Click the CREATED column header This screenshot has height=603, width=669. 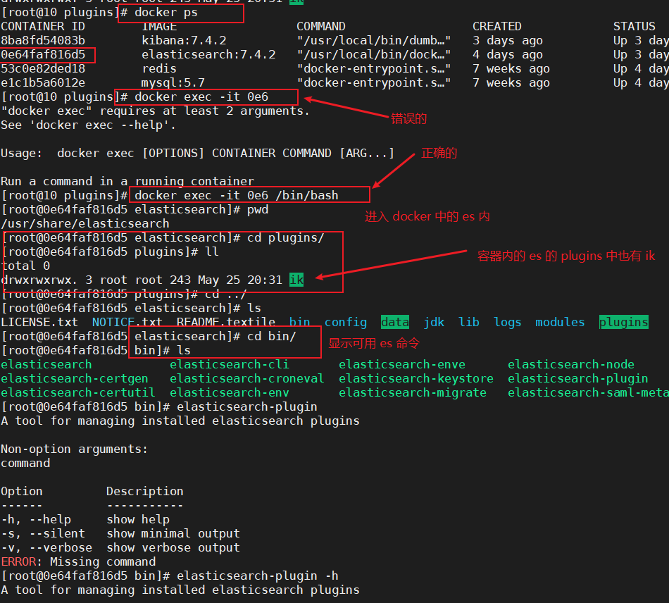tap(497, 27)
